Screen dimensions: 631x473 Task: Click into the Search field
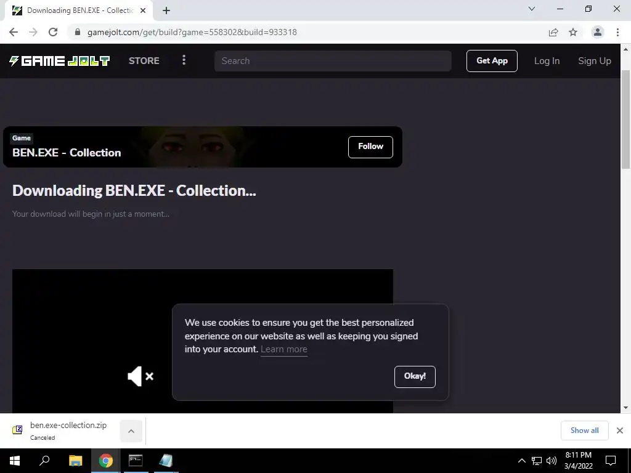coord(333,61)
